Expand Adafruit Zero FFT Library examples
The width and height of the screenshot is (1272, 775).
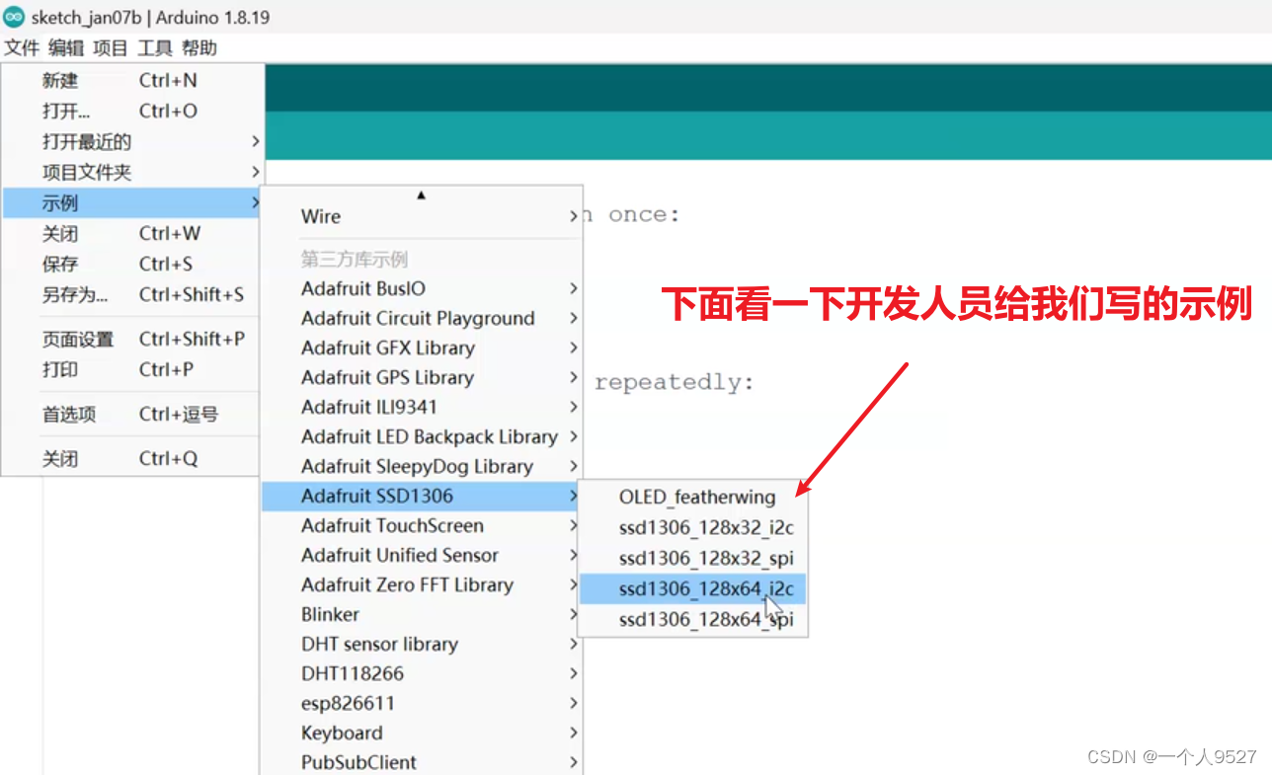421,585
